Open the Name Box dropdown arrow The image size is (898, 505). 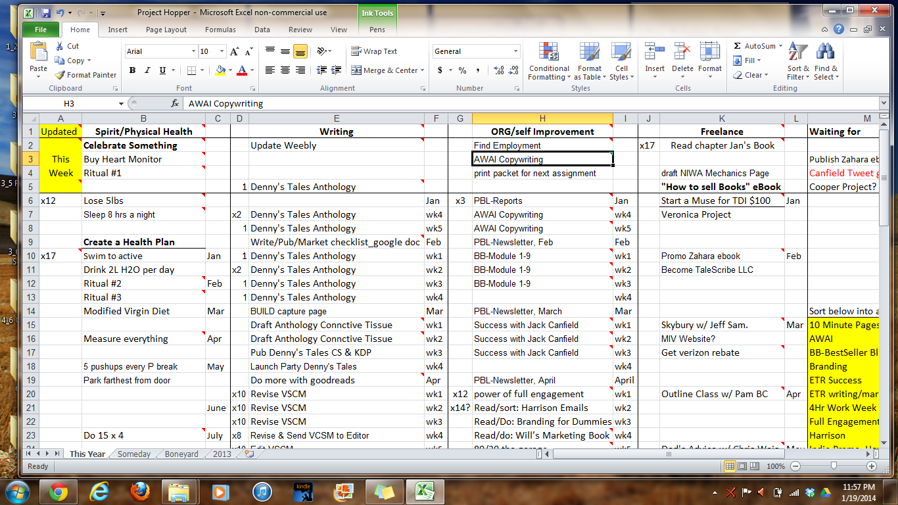coord(121,103)
